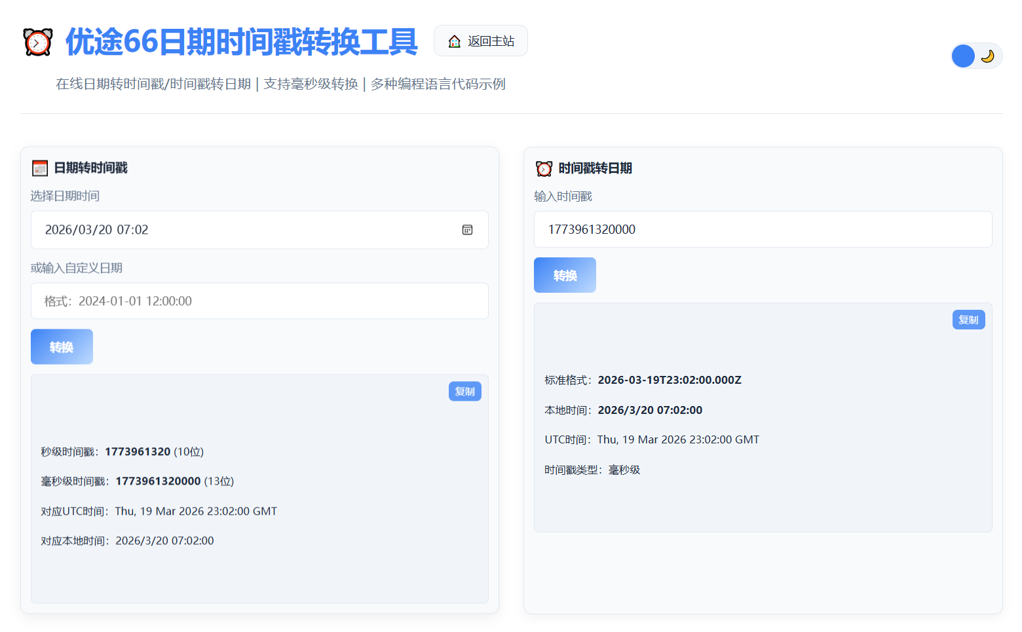Copy the timestamp-to-date result with 复制
Image resolution: width=1022 pixels, height=632 pixels.
pyautogui.click(x=968, y=320)
